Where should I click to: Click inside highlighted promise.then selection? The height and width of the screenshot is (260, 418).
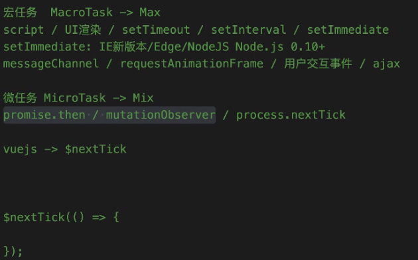tap(44, 115)
